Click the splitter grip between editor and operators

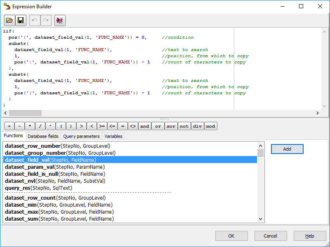(x=165, y=119)
